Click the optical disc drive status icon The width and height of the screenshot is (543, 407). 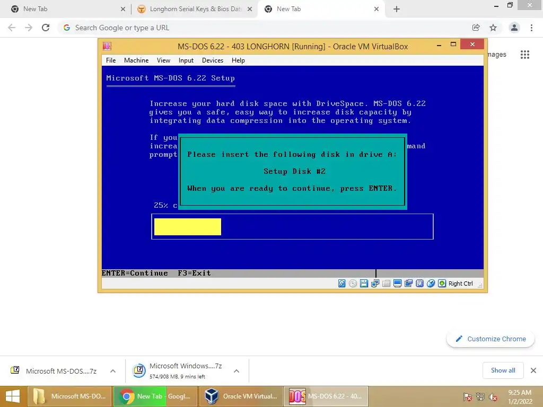tap(353, 284)
